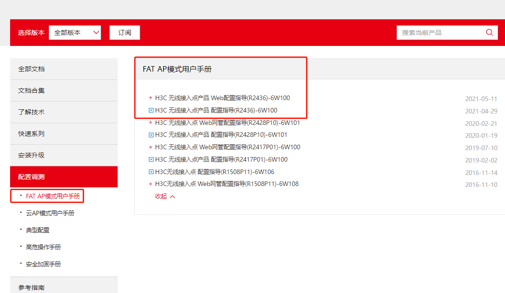505x293 pixels.
Task: Choose 典型配置 submenu item
Action: pos(38,230)
